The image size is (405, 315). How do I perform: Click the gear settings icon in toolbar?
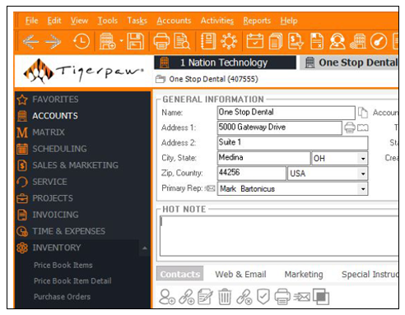[229, 41]
